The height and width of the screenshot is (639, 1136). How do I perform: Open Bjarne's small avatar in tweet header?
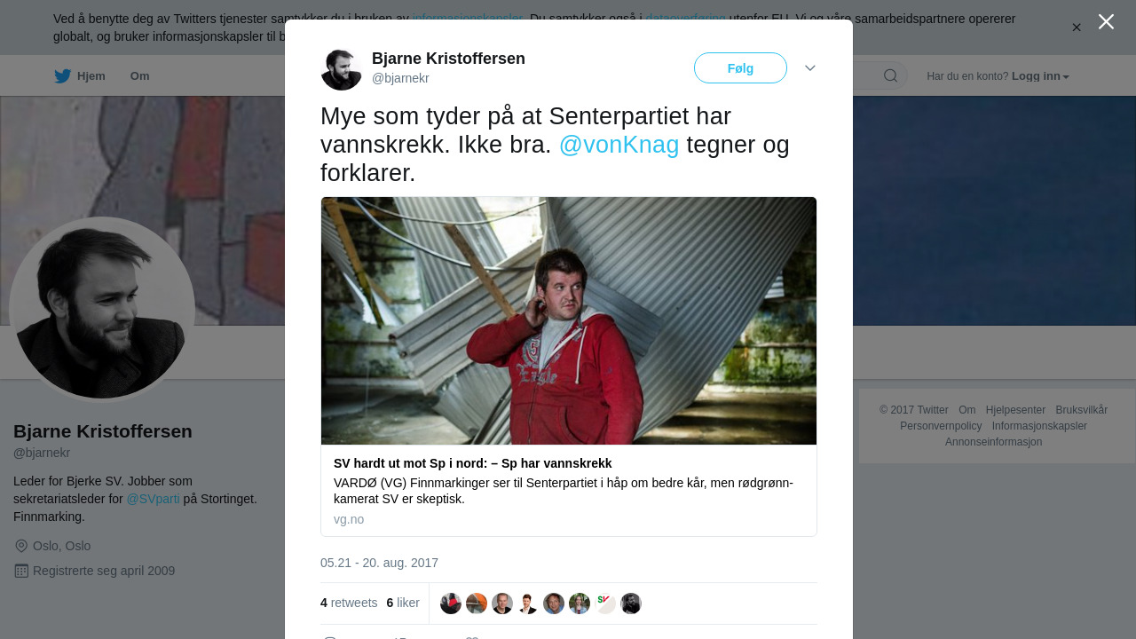tap(341, 70)
